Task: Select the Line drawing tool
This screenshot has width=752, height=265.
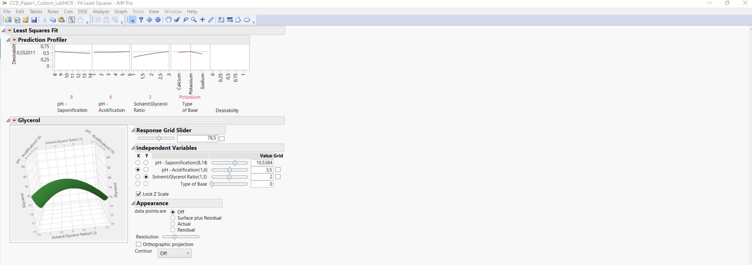Action: (x=211, y=20)
